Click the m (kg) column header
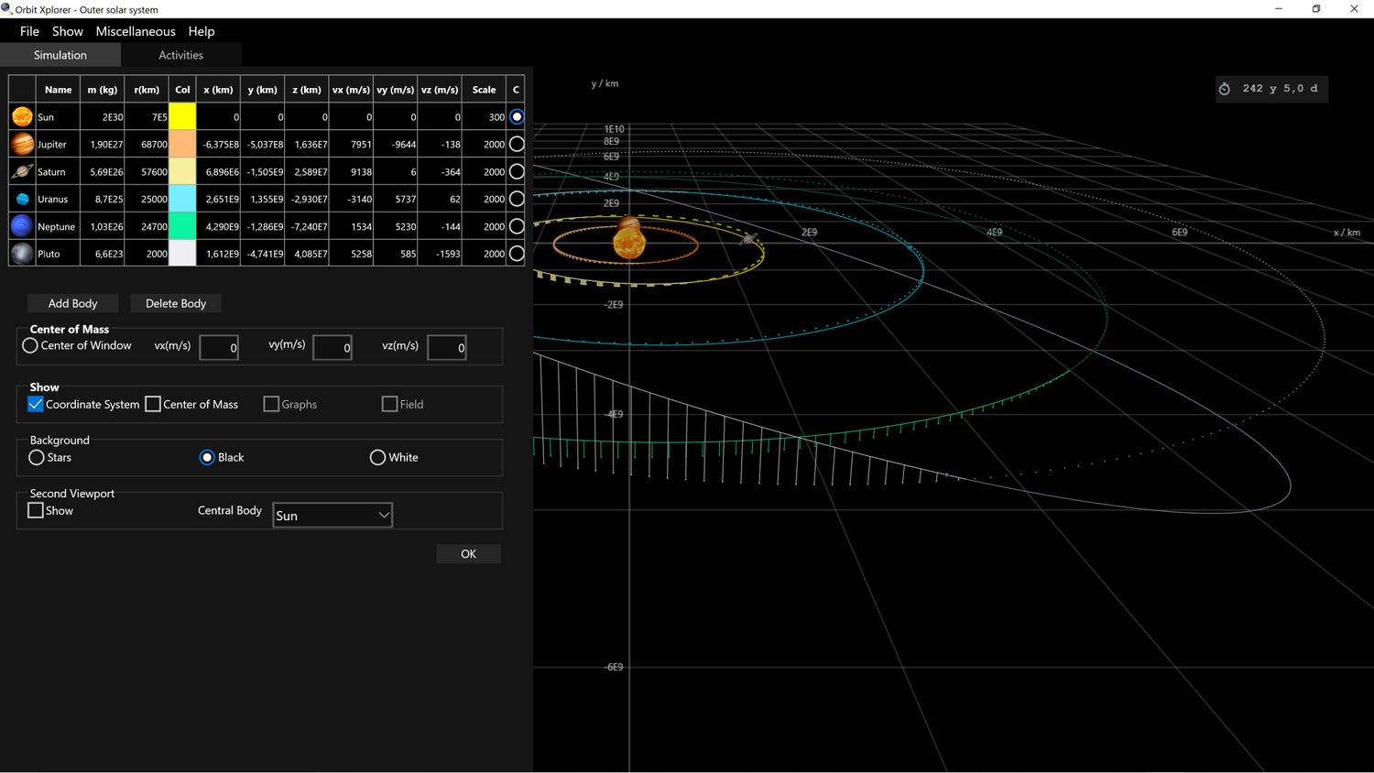 103,90
